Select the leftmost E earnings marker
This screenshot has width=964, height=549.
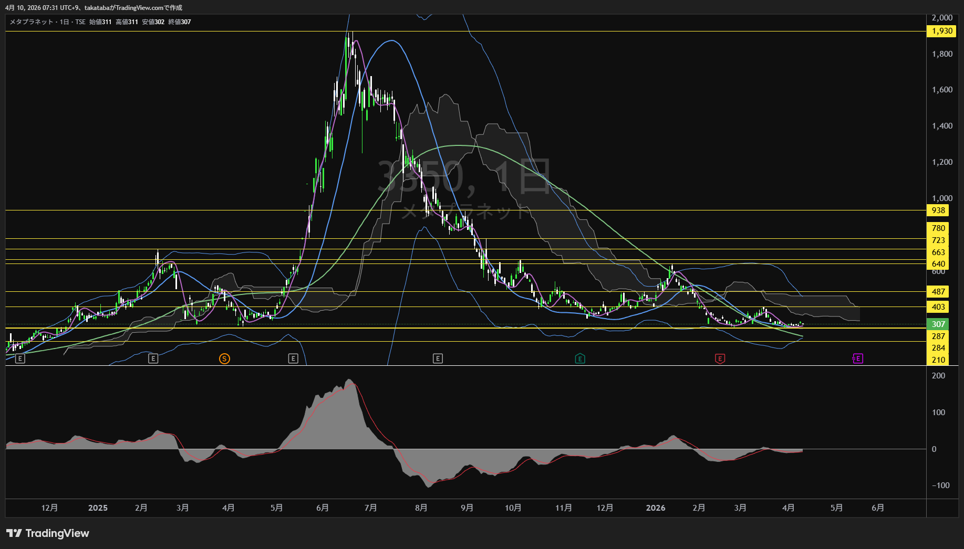point(20,358)
